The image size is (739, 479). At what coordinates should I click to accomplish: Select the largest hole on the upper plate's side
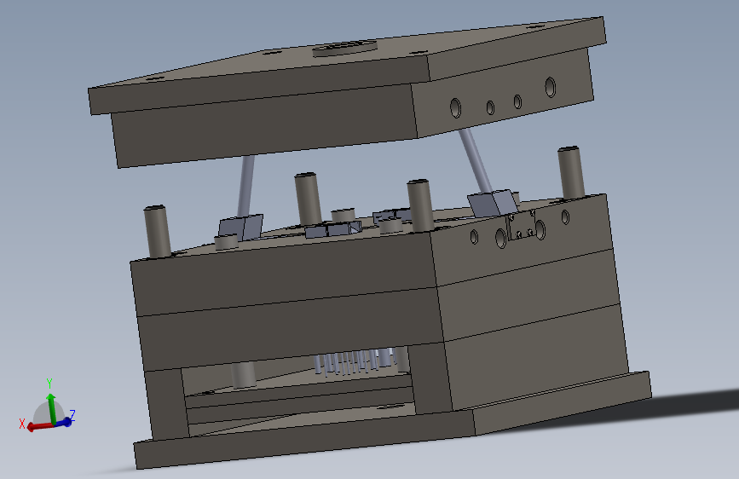550,87
